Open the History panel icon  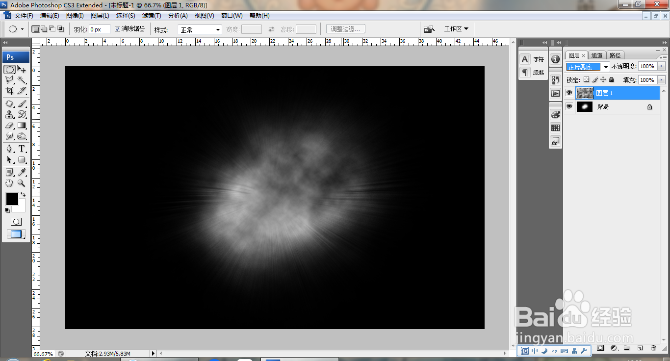click(x=555, y=79)
